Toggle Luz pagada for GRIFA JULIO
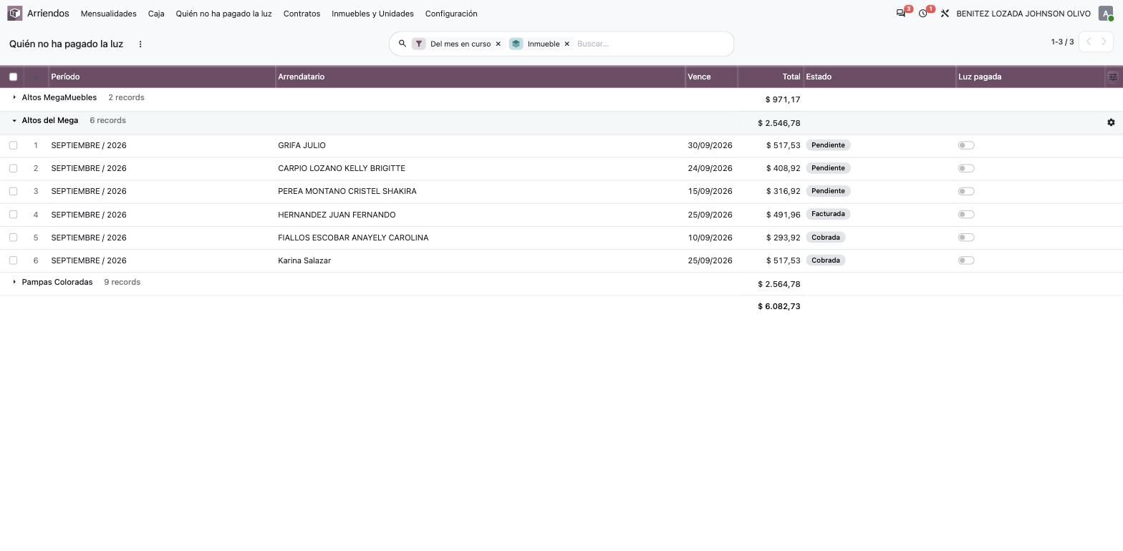Viewport: 1123px width, 551px height. [966, 145]
